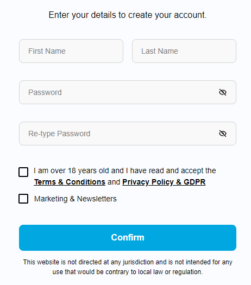
Task: Click the "I am over 18 years old" sentence
Action: [x=125, y=171]
